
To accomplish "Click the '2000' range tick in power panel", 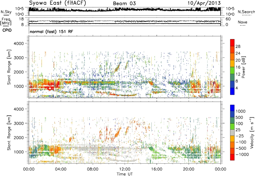I will (x=18, y=72).
